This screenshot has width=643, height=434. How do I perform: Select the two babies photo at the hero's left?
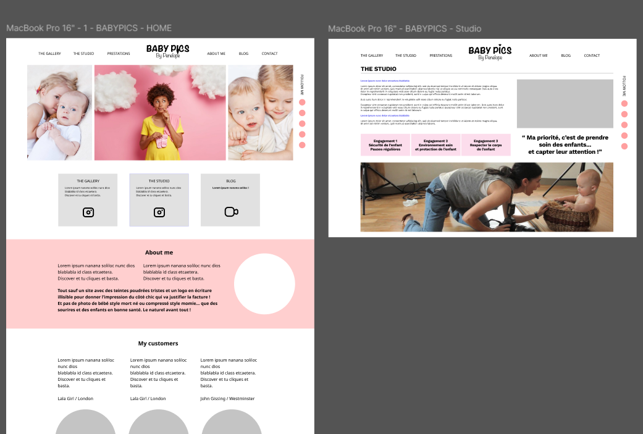(60, 112)
